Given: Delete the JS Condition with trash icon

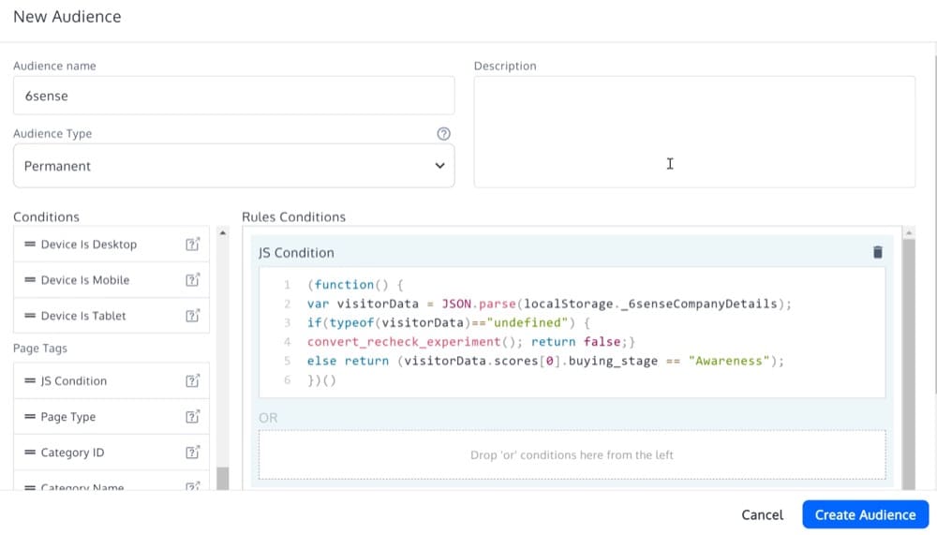Looking at the screenshot, I should tap(877, 252).
